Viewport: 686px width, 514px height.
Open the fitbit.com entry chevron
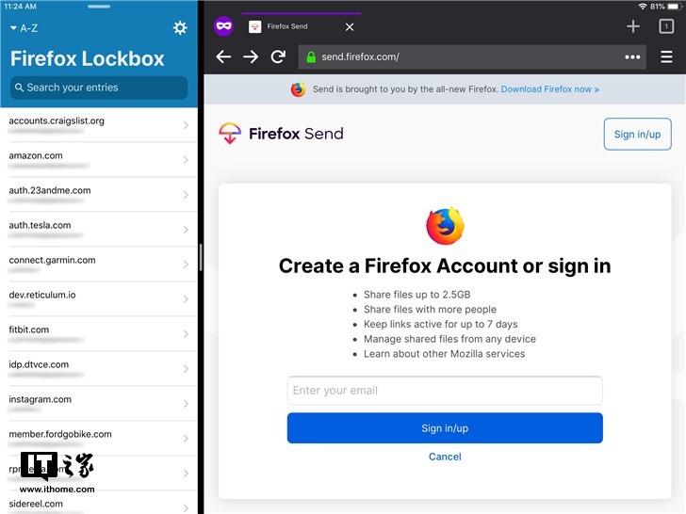(186, 334)
